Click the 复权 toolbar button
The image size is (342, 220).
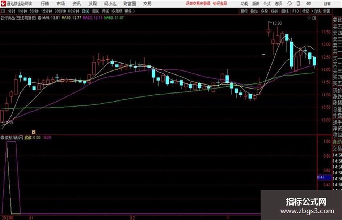(244, 11)
